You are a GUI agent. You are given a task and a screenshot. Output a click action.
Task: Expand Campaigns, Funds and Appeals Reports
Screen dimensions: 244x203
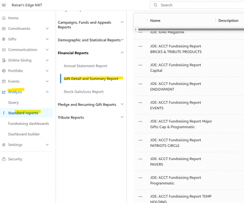click(x=122, y=22)
